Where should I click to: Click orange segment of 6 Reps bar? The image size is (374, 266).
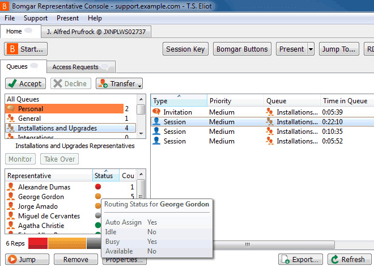point(67,243)
